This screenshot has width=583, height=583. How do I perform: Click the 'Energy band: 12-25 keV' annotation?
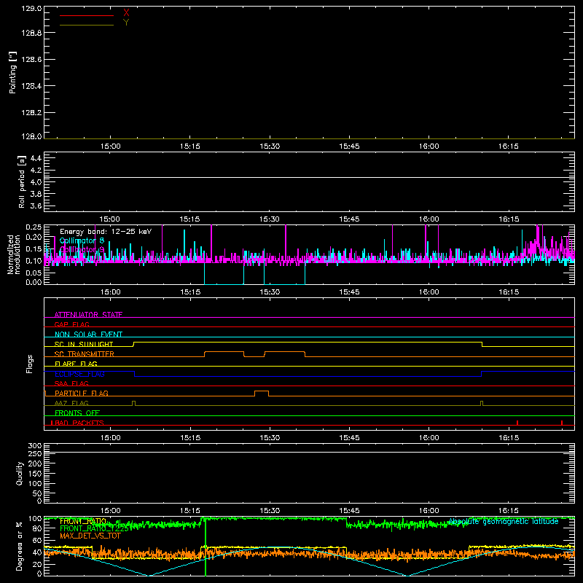106,232
